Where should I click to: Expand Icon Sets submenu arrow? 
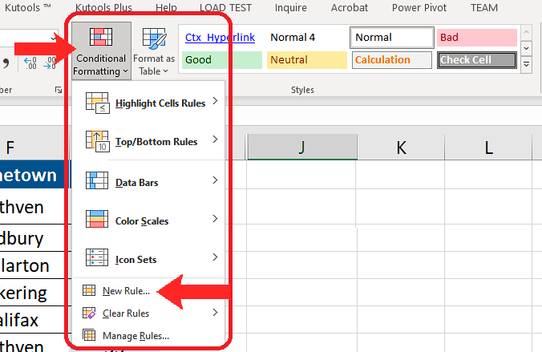click(215, 257)
